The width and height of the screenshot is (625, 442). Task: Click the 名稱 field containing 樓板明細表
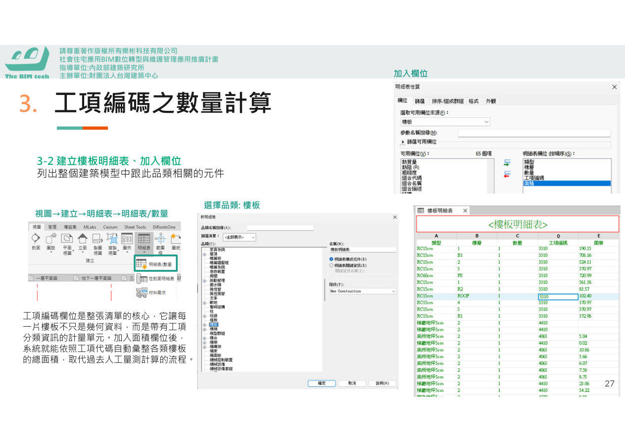tap(363, 249)
